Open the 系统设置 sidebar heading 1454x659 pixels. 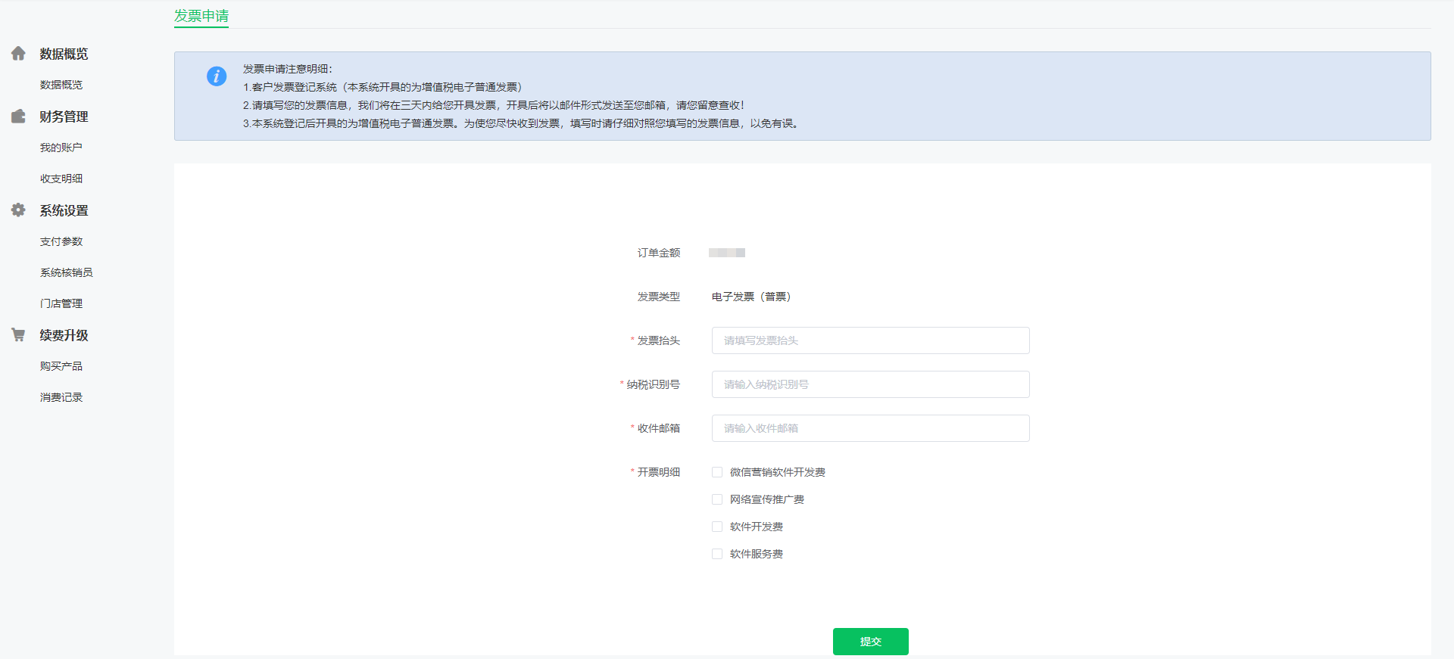tap(64, 210)
